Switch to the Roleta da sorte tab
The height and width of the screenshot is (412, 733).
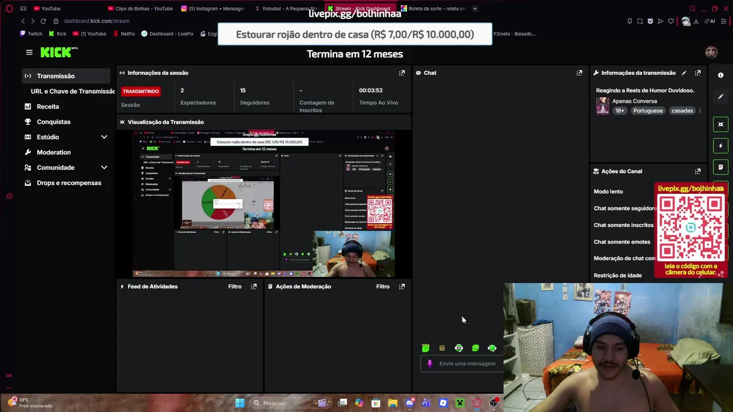[x=434, y=9]
